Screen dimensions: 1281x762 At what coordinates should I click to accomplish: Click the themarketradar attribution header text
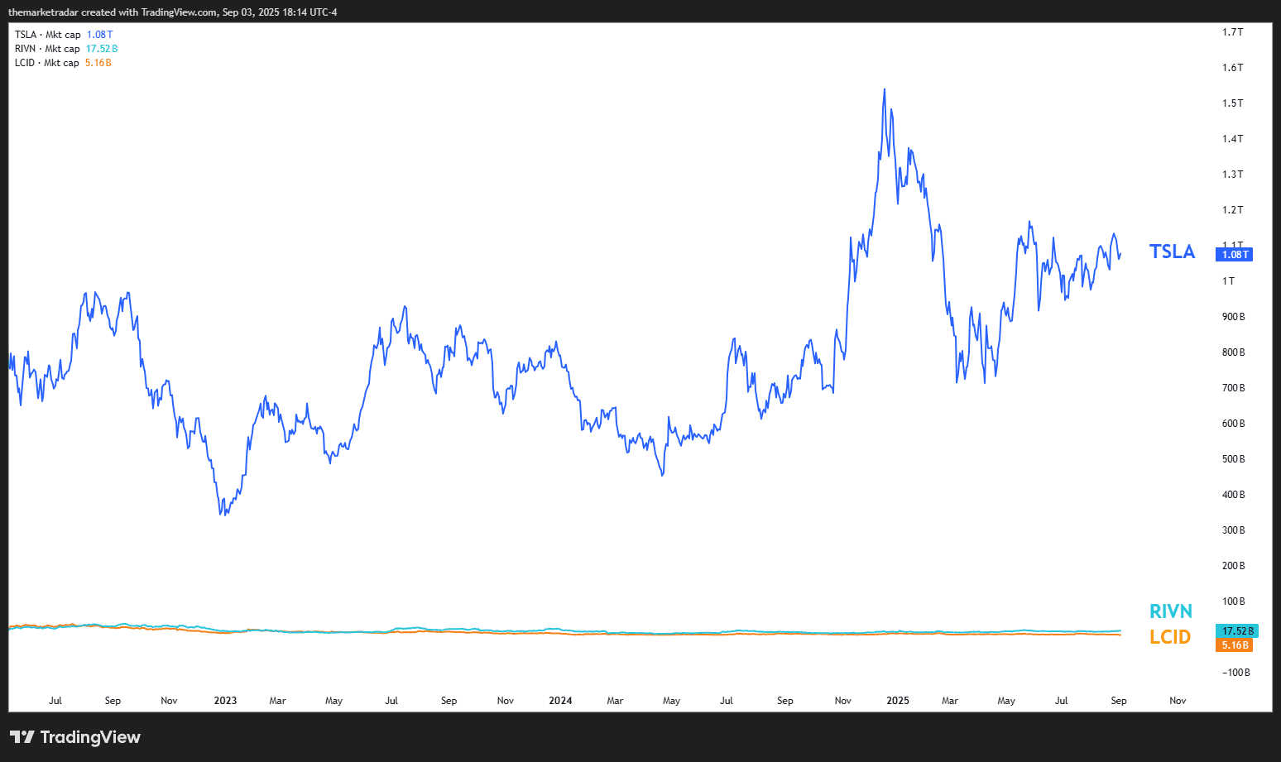[172, 12]
